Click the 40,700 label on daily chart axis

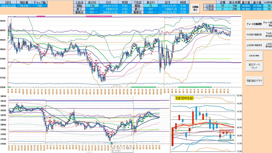click(239, 95)
